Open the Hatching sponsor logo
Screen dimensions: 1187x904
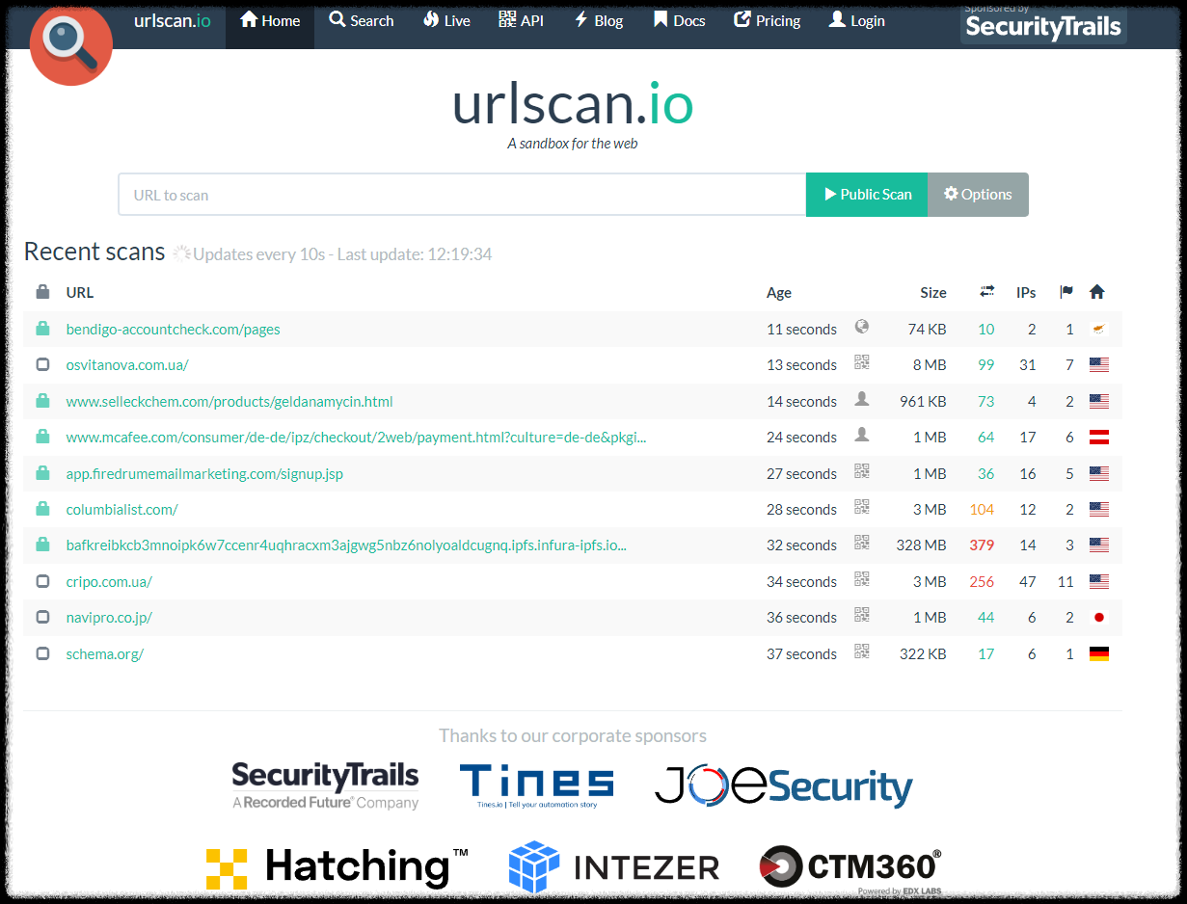(x=337, y=867)
